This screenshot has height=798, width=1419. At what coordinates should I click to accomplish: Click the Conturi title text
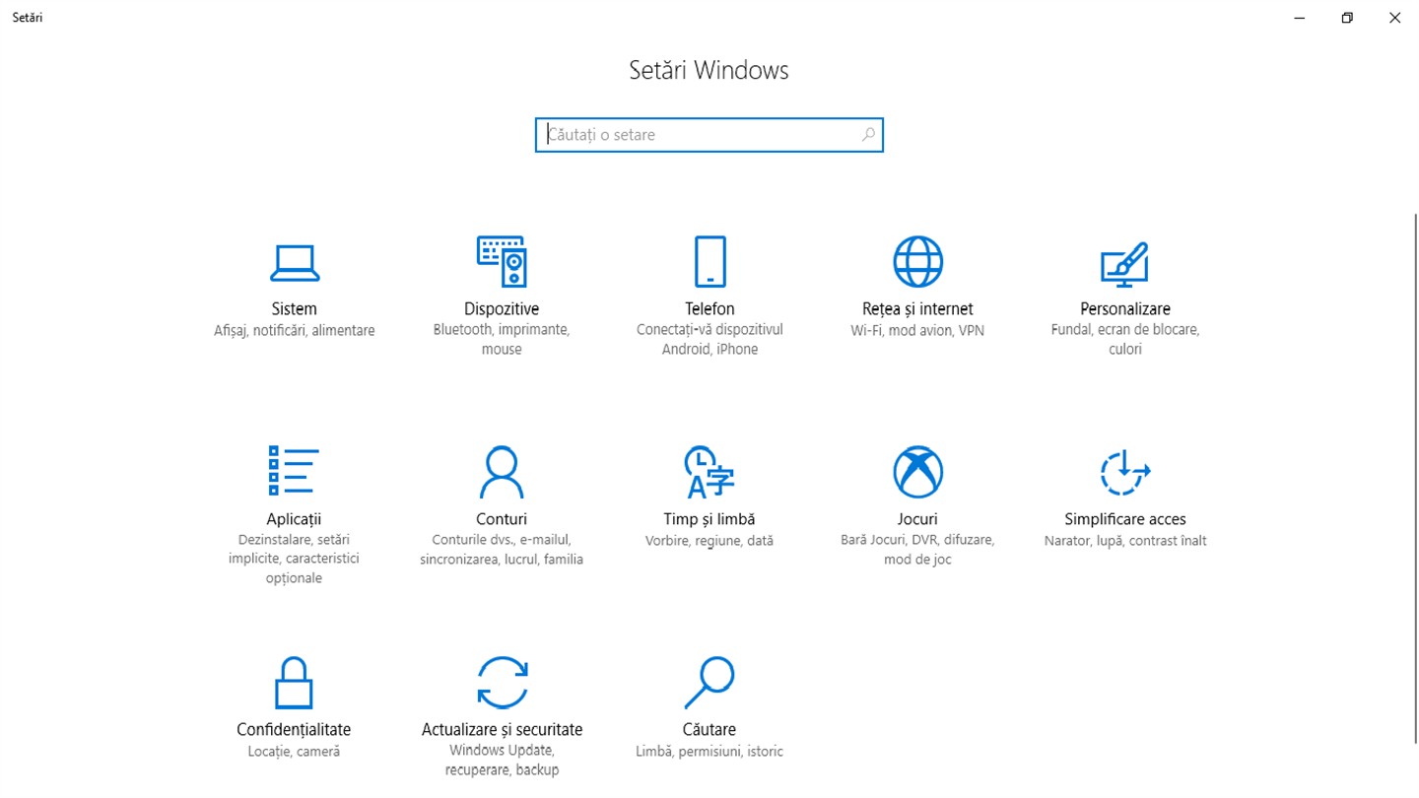[x=502, y=519]
